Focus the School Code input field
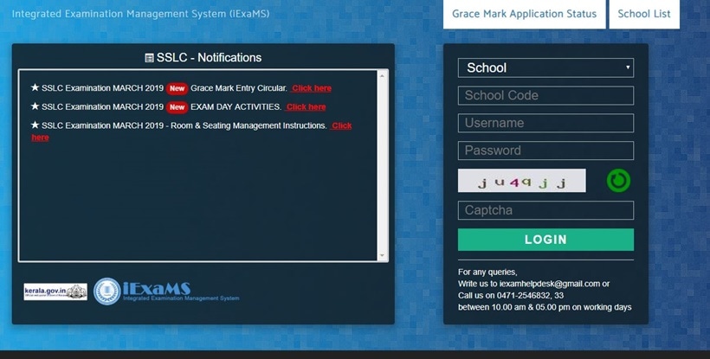Screen dimensions: 710x359 tap(545, 95)
